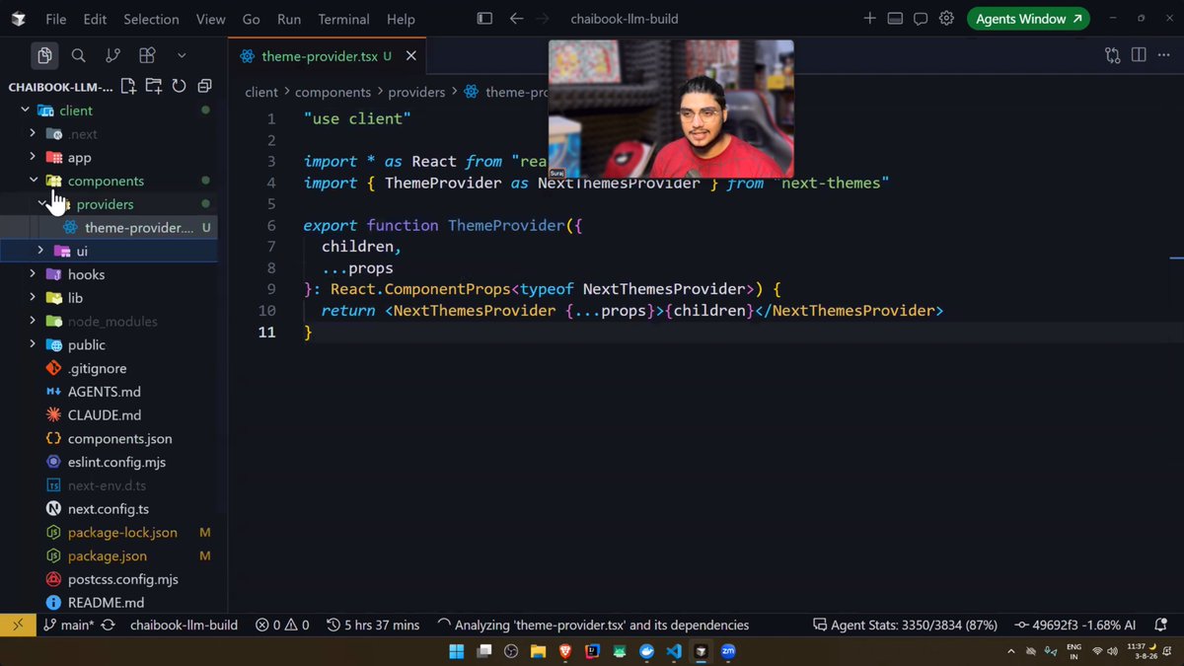Open README.md in the explorer
The image size is (1184, 666).
(109, 603)
